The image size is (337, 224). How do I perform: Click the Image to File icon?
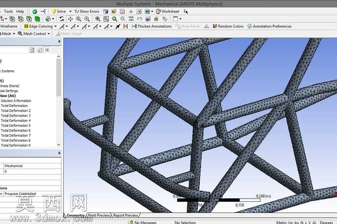[147, 12]
